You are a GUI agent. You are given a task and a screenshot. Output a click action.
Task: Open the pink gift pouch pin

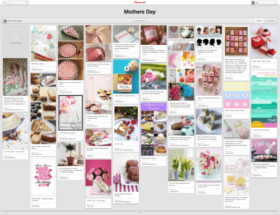pyautogui.click(x=153, y=35)
